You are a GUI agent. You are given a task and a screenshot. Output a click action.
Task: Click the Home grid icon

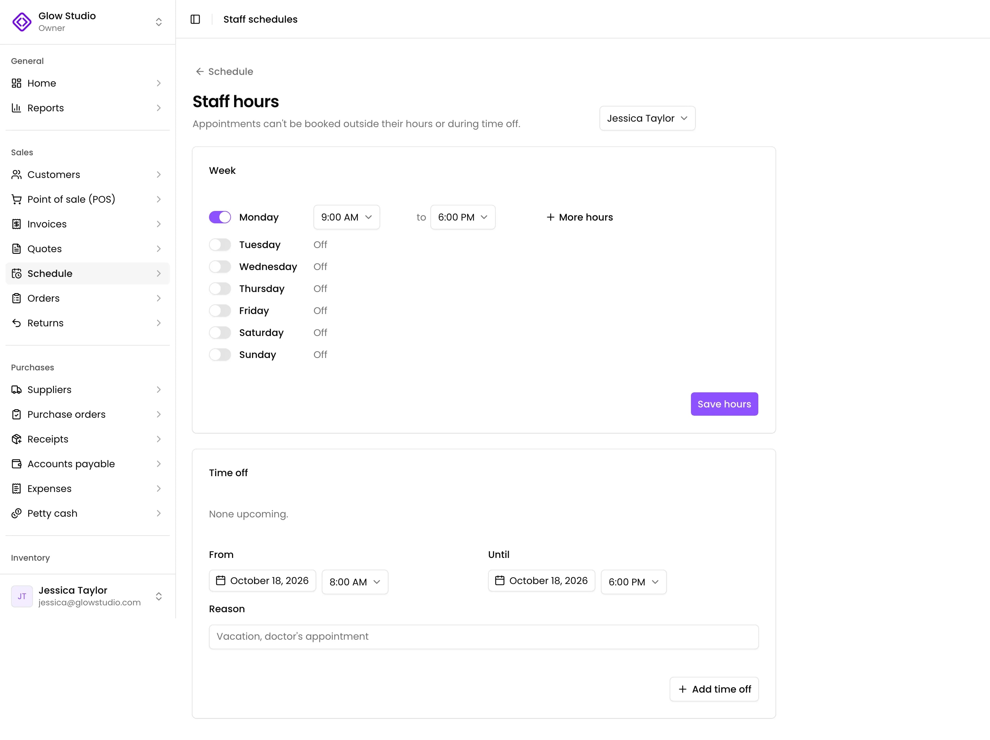click(16, 83)
